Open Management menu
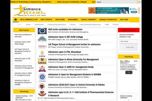This screenshot has height=101, width=152. [x=73, y=20]
